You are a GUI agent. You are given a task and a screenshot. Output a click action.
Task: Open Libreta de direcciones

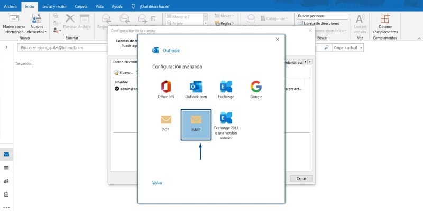(319, 23)
